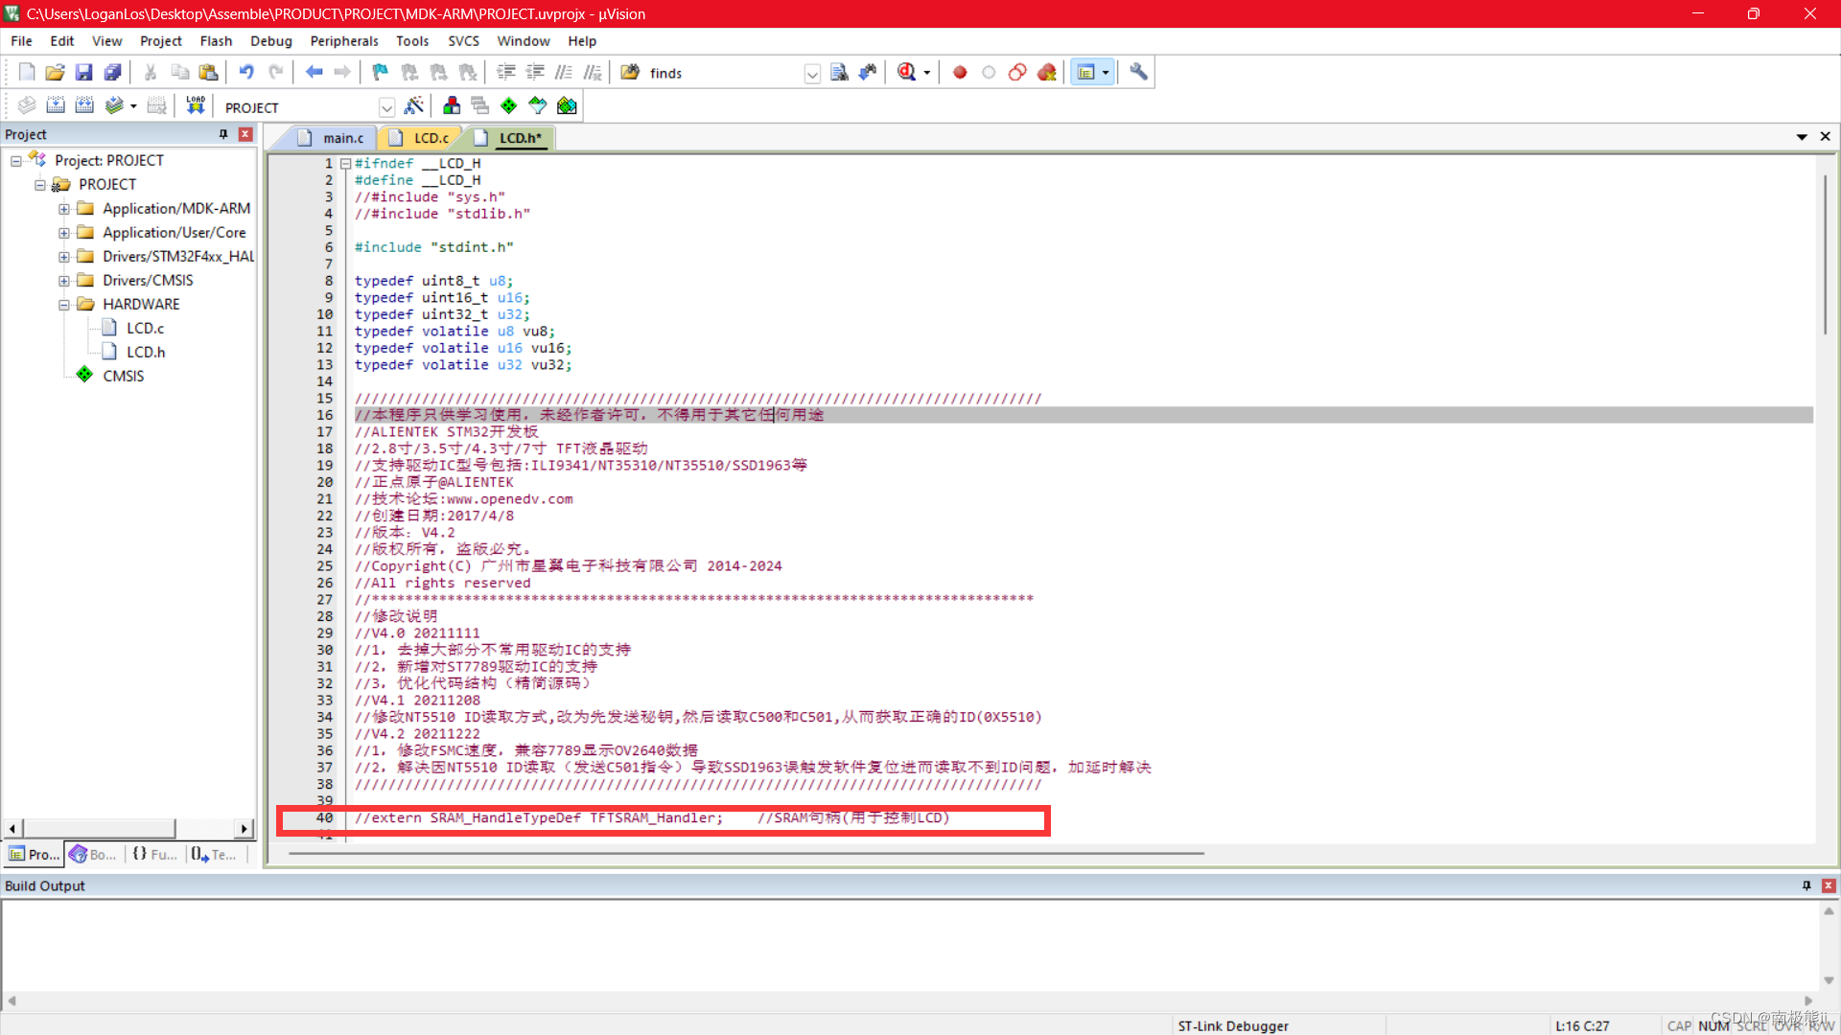Screen dimensions: 1841x1035
Task: Collapse the HARDWARE folder
Action: (x=64, y=305)
